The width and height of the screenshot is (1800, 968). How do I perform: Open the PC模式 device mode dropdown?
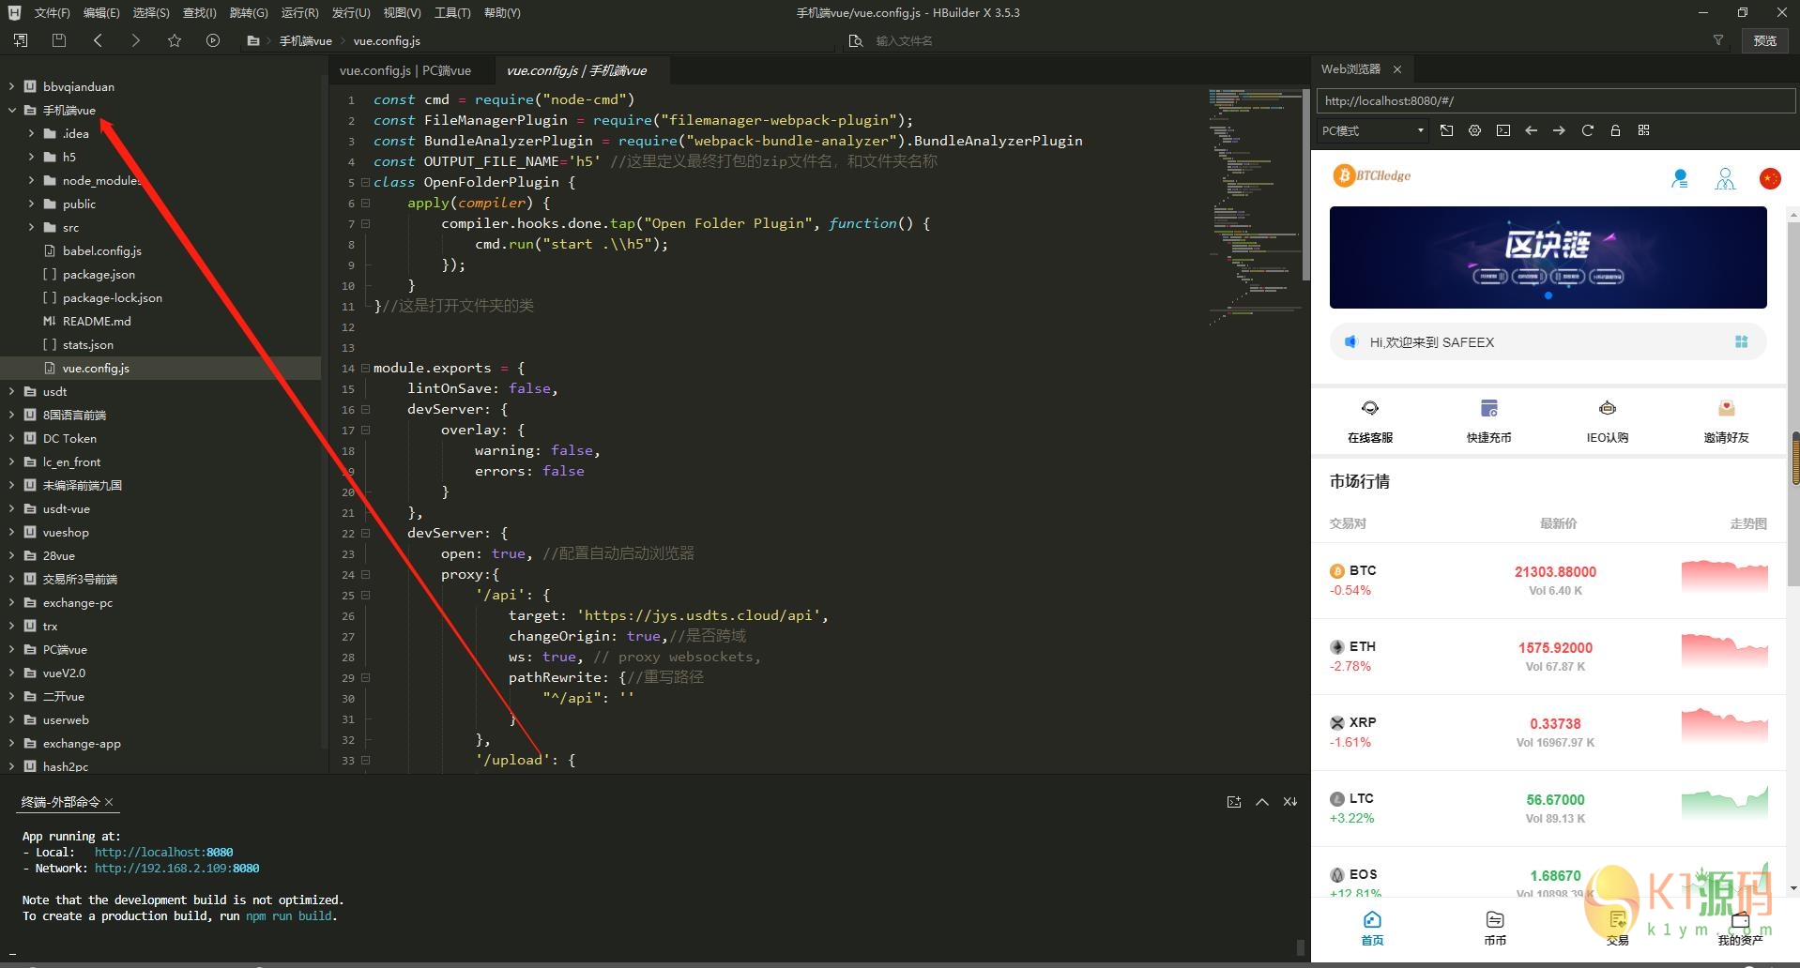pyautogui.click(x=1371, y=130)
